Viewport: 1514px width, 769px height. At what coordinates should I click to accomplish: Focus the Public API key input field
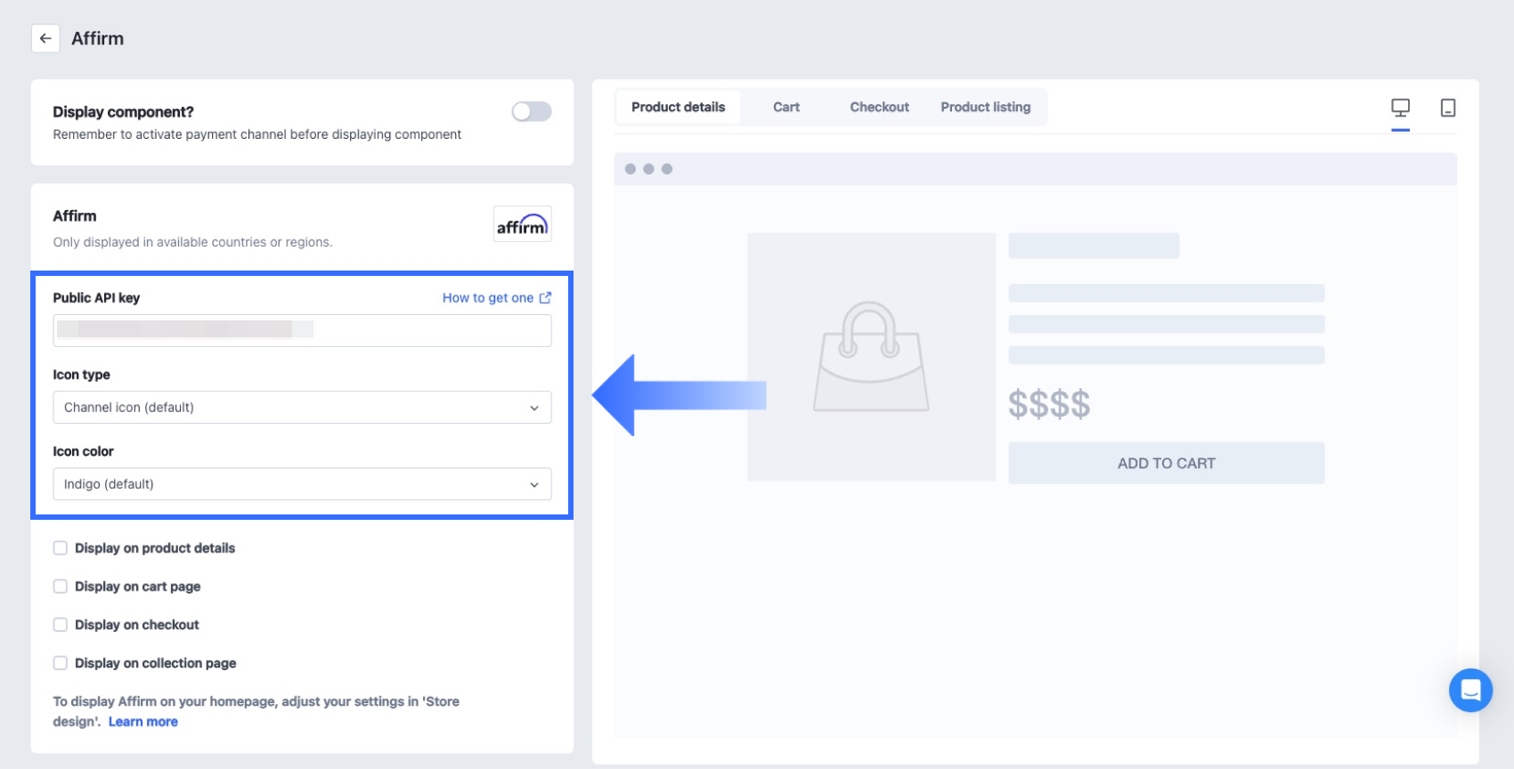[302, 331]
